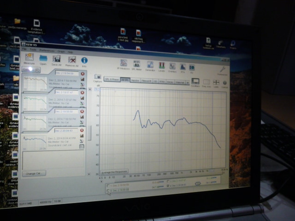The width and height of the screenshot is (295, 221).
Task: Open the Preferences menu
Action: tap(47, 51)
